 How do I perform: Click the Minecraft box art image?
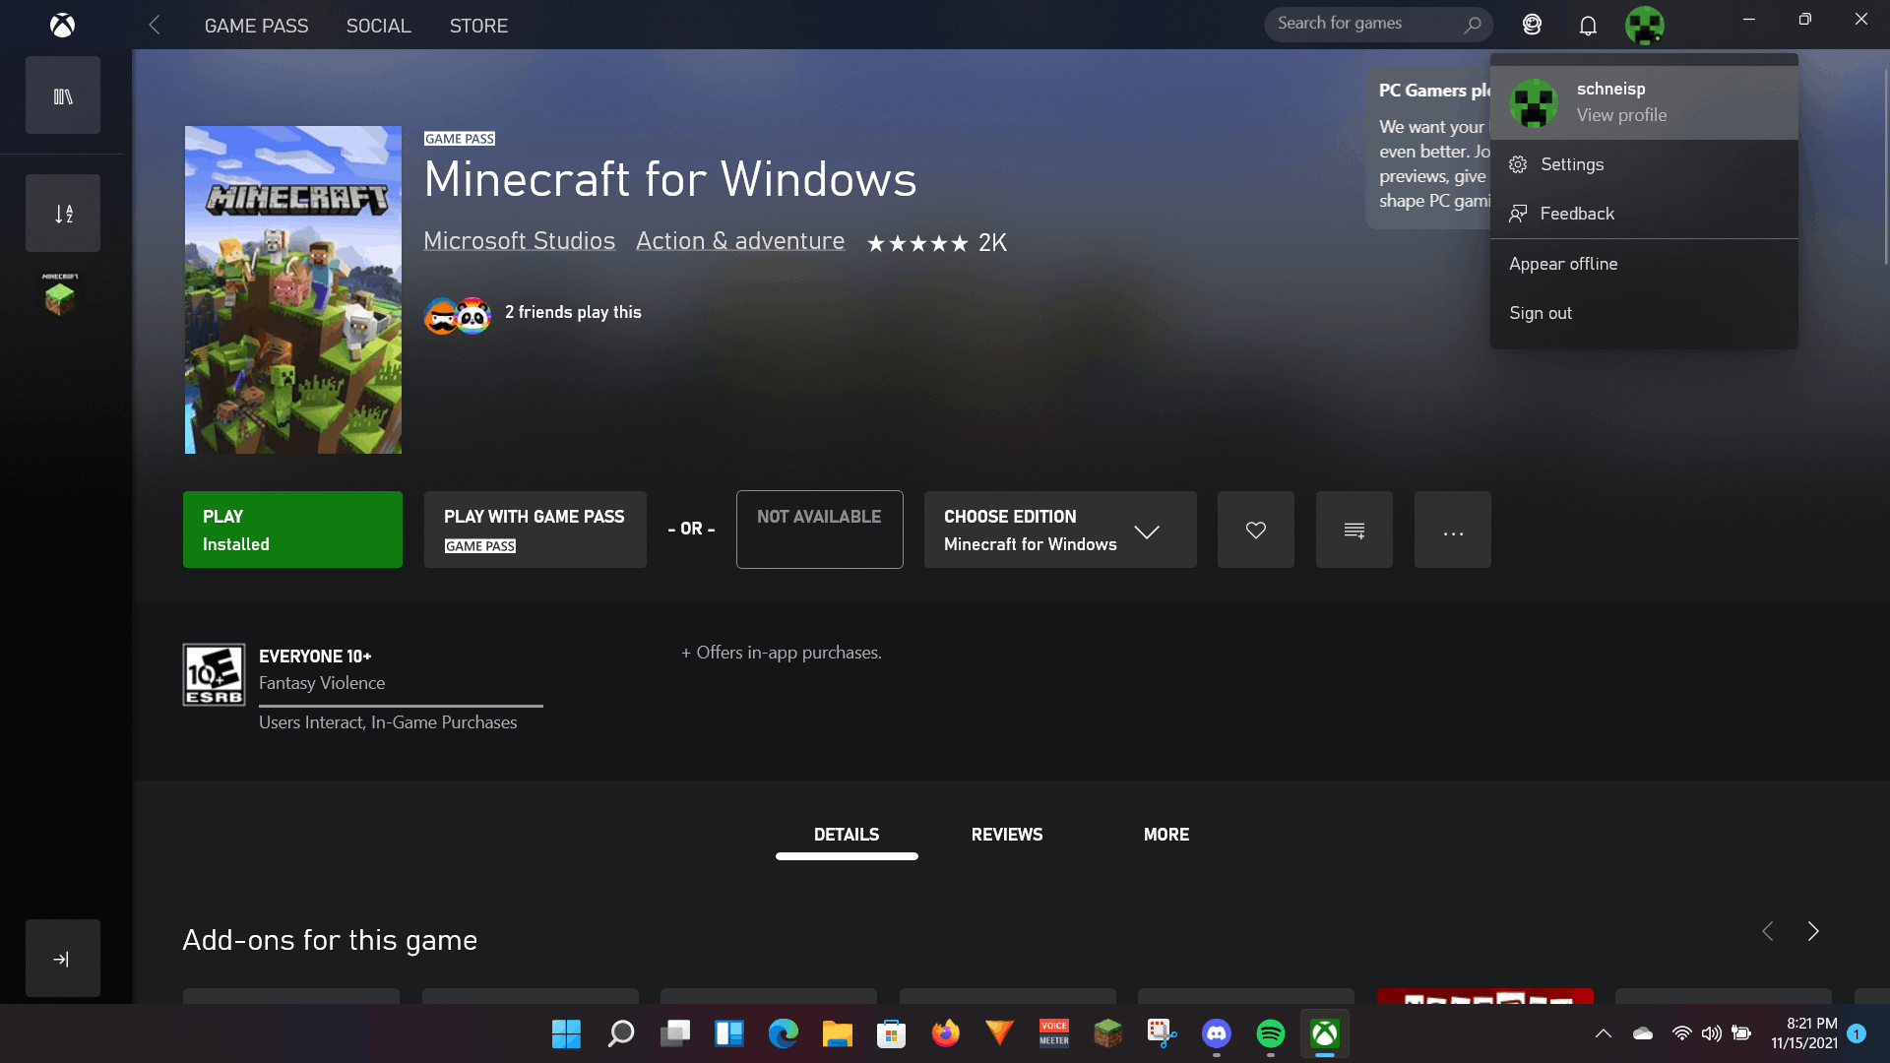tap(293, 289)
